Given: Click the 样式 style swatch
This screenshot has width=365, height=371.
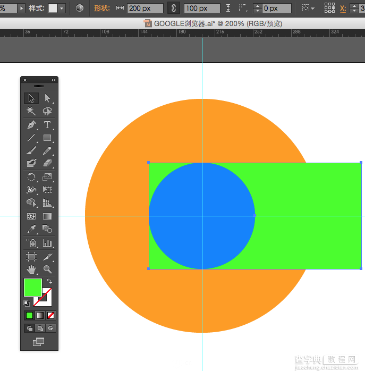Looking at the screenshot, I should [53, 9].
